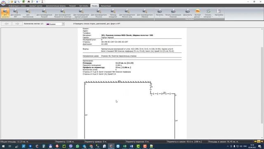Click the save quick-access icon
264x149 pixels.
tap(15, 2)
